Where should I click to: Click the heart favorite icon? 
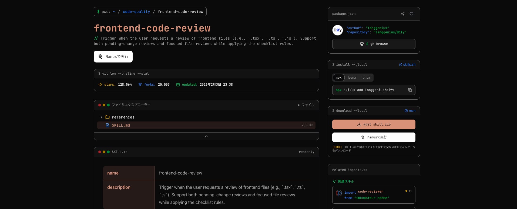(x=411, y=14)
